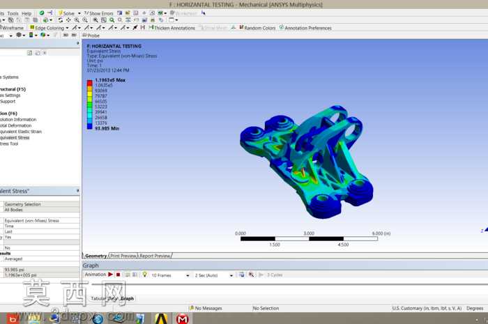The width and height of the screenshot is (488, 324).
Task: Click the pin icon of the outline panel
Action: pyautogui.click(x=78, y=43)
